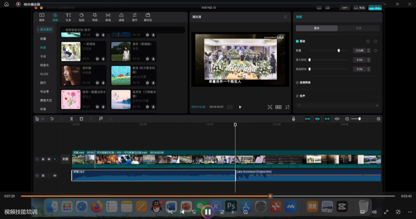The image size is (416, 219).
Task: Expand the voice changer dropdown below 变声
Action: tap(377, 105)
